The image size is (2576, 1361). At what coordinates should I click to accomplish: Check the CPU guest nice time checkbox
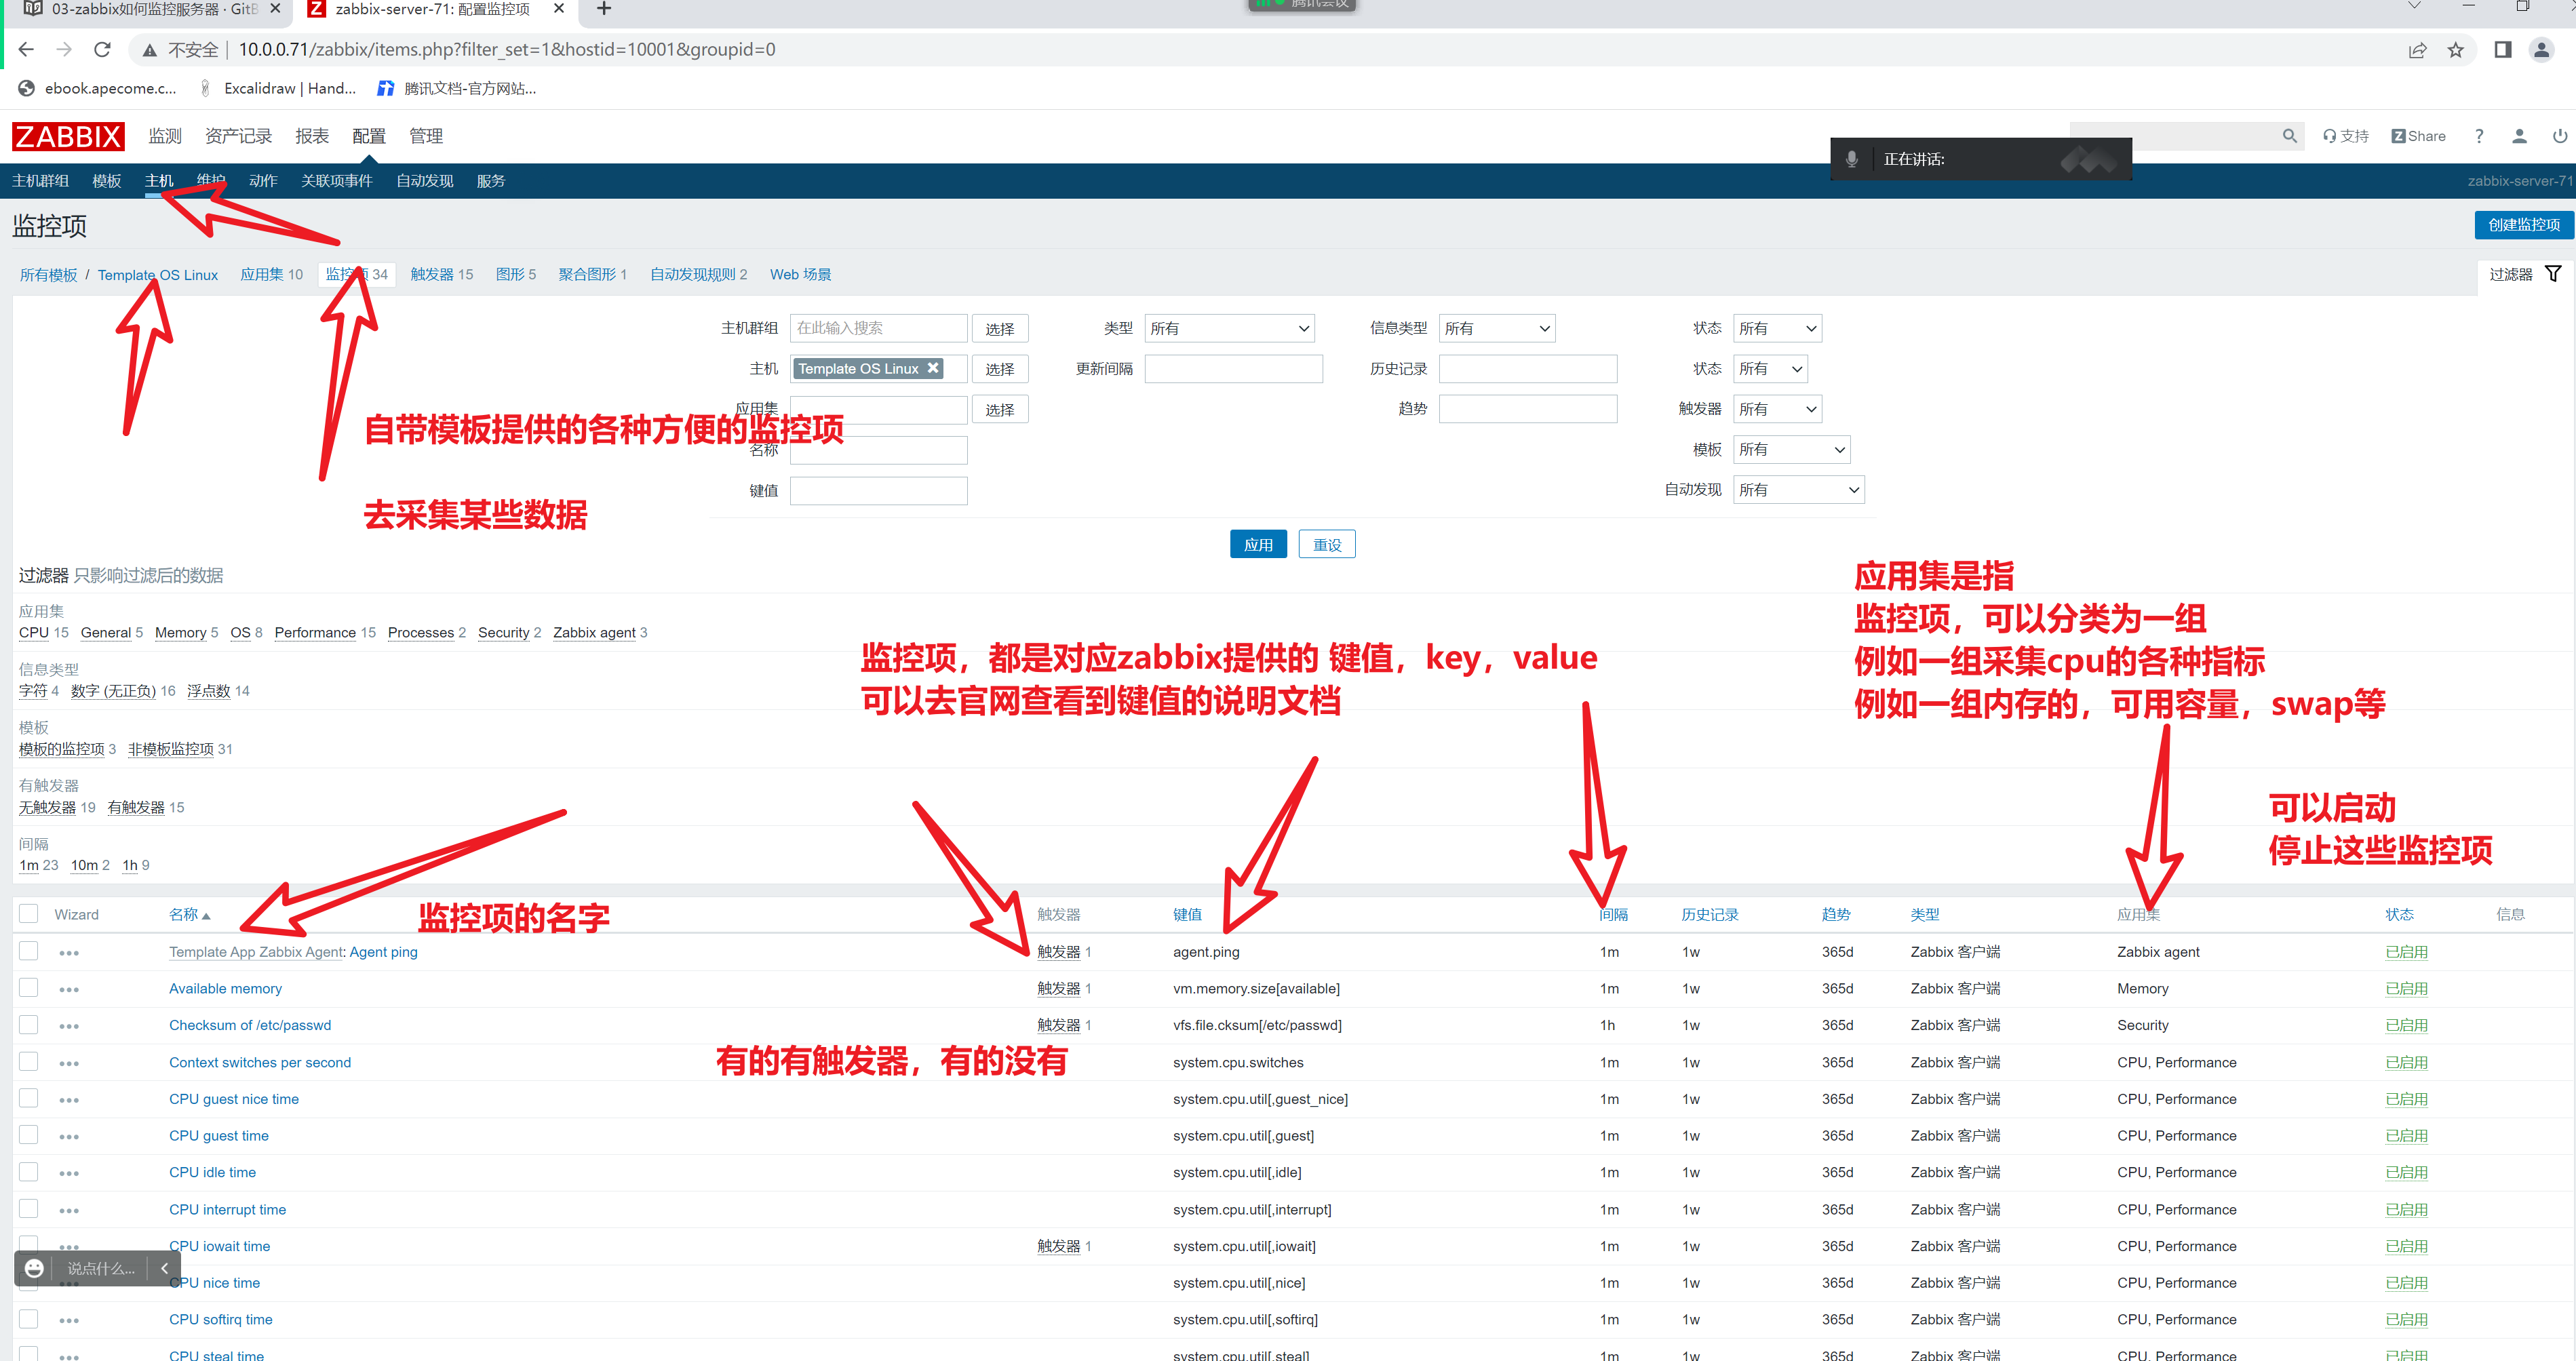(29, 1098)
